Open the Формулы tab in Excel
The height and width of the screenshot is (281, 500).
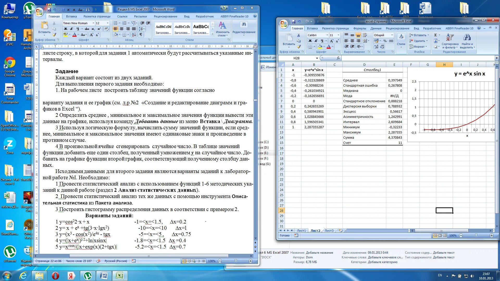coord(359,28)
